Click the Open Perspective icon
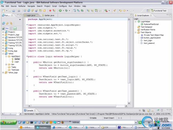The image size is (173, 130). point(148,11)
